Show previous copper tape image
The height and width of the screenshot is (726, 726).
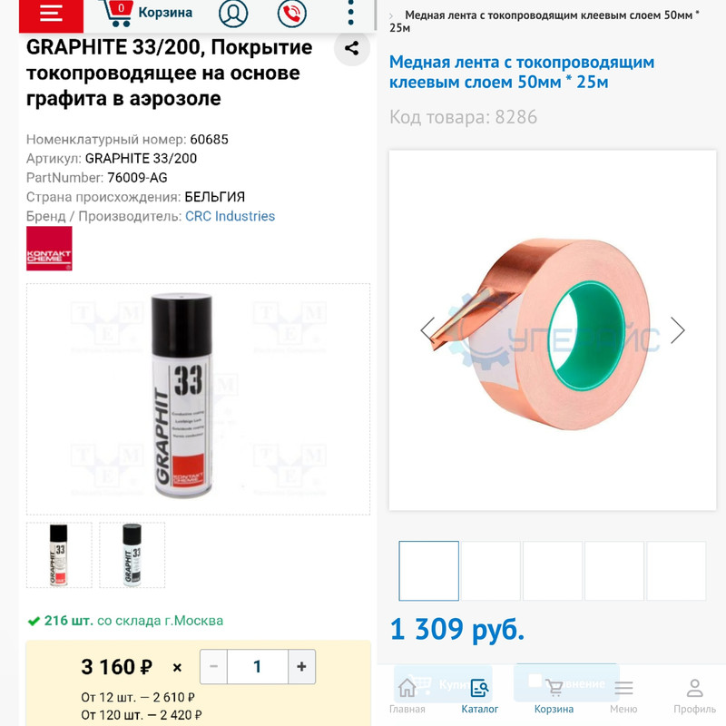(x=427, y=330)
